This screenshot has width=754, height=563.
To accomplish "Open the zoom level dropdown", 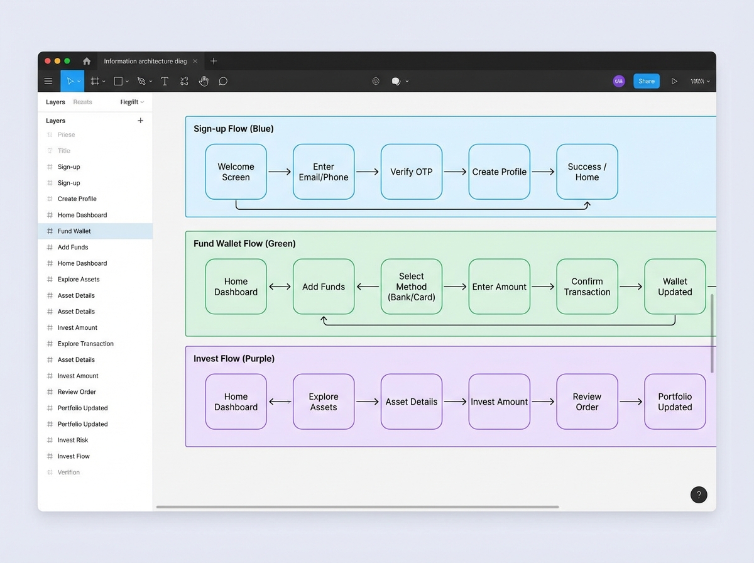I will click(699, 81).
